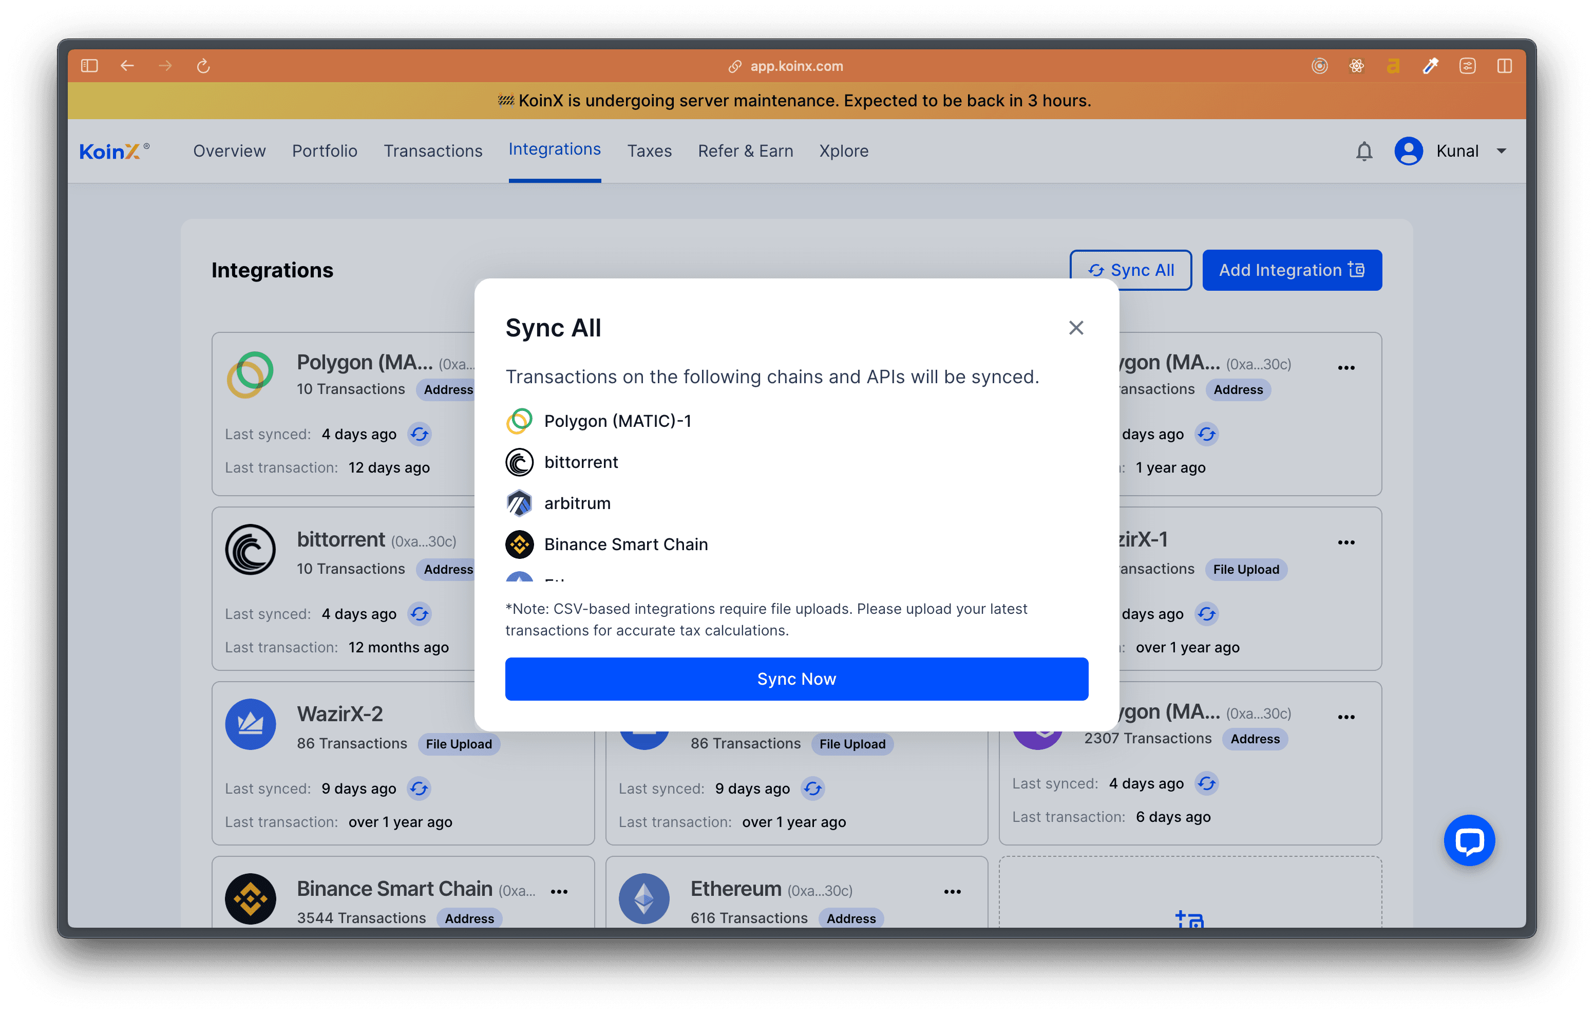Open the target-shaped browser extension icon
Viewport: 1594px width, 1014px height.
(x=1319, y=66)
